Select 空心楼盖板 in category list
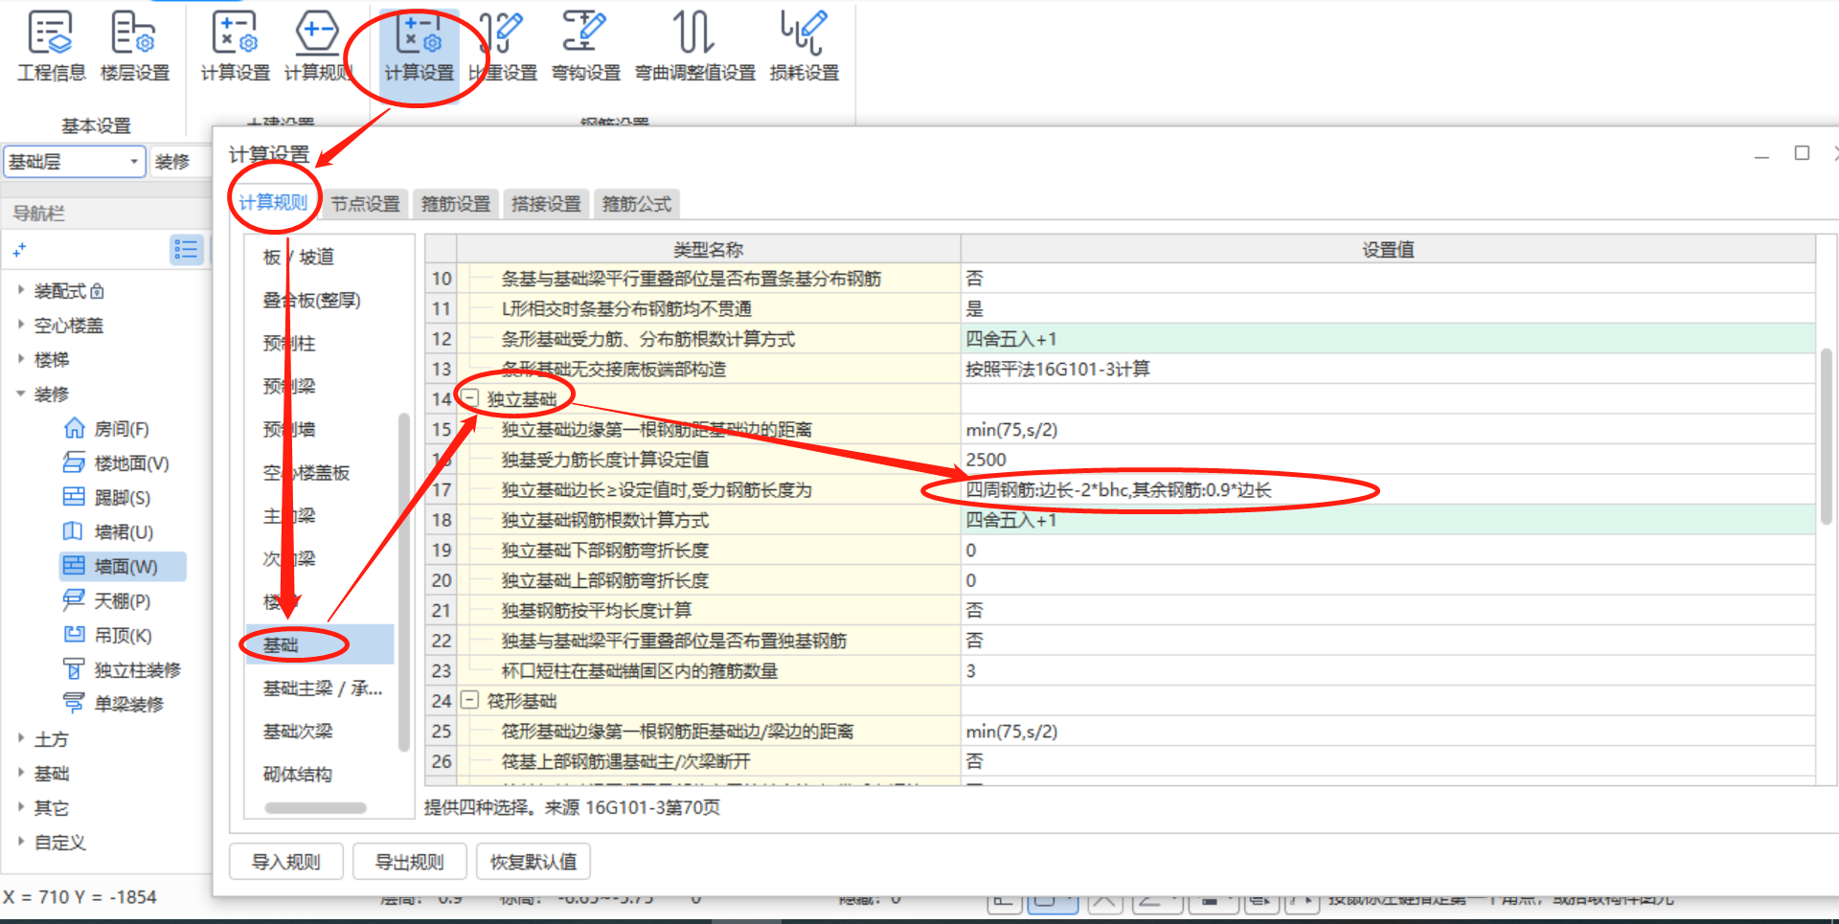Viewport: 1839px width, 924px height. pos(306,472)
